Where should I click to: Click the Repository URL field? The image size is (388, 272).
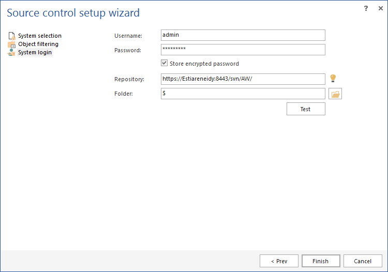click(x=243, y=79)
